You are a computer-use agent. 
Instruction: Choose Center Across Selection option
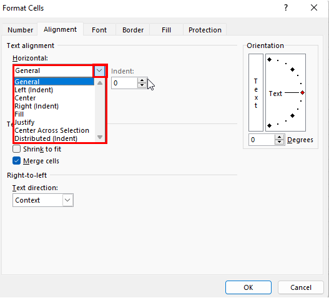click(x=54, y=130)
